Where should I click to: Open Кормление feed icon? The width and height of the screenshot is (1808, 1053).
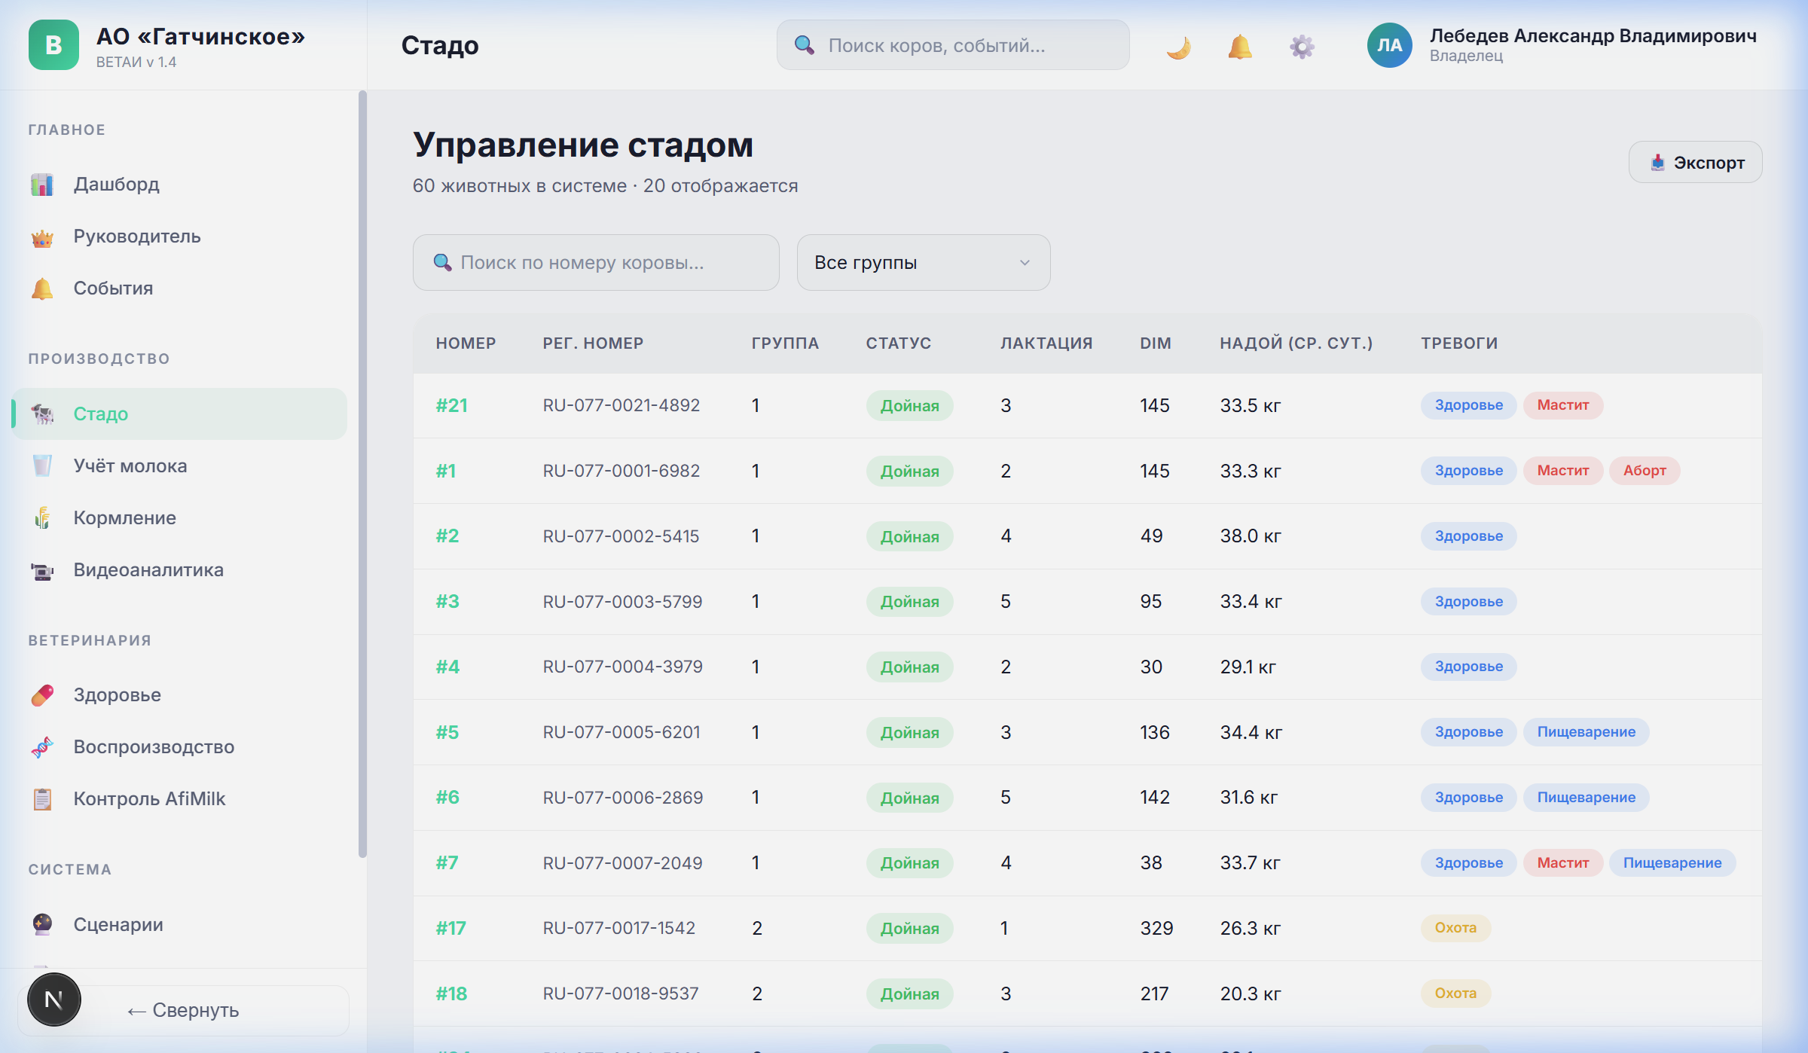point(43,518)
